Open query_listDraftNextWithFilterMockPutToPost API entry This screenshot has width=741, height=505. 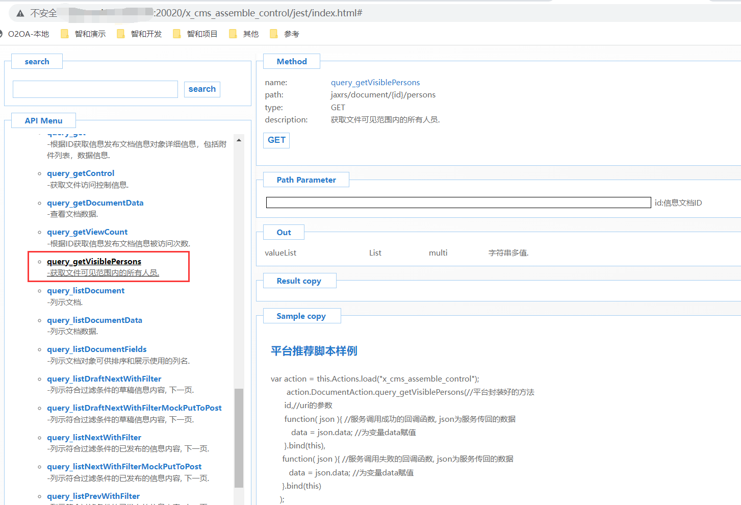pos(135,408)
